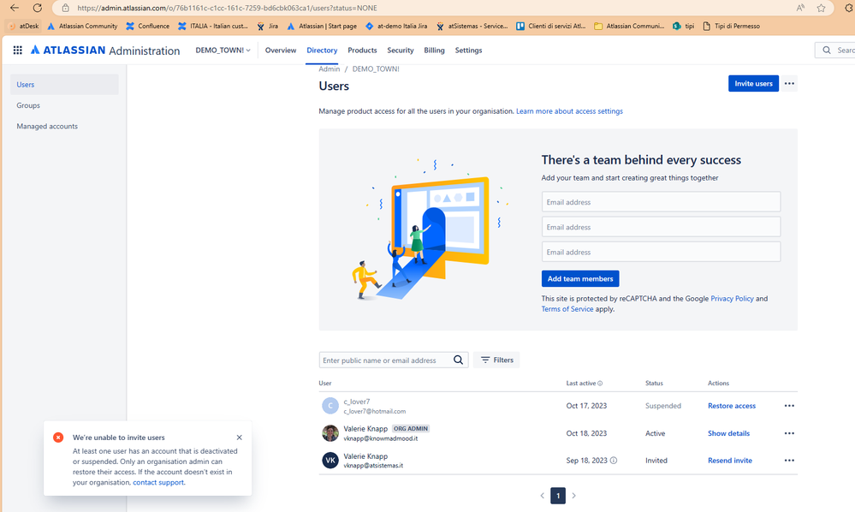This screenshot has height=512, width=855.
Task: Open Learn more about access settings link
Action: coord(569,111)
